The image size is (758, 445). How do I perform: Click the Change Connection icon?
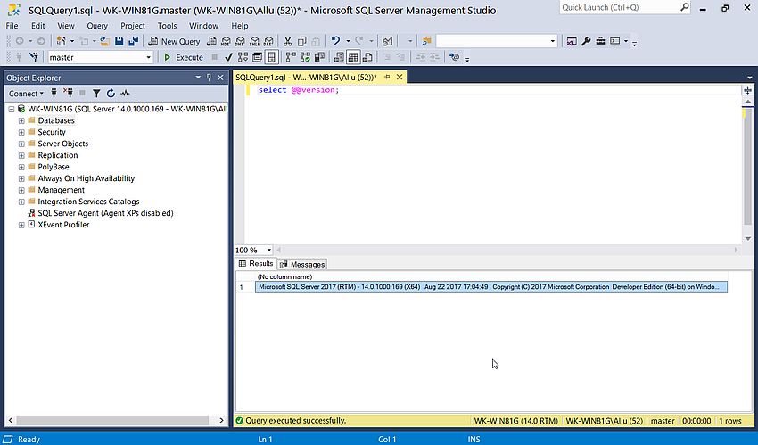click(x=34, y=57)
